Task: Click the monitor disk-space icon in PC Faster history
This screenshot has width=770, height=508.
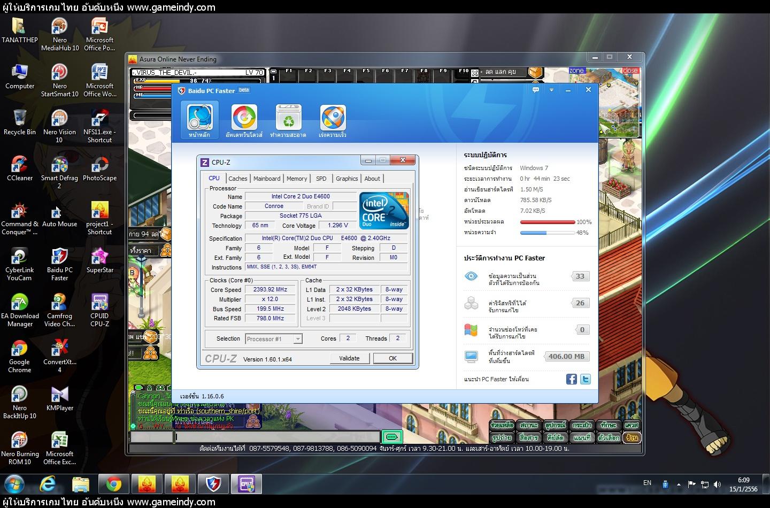Action: coord(471,357)
